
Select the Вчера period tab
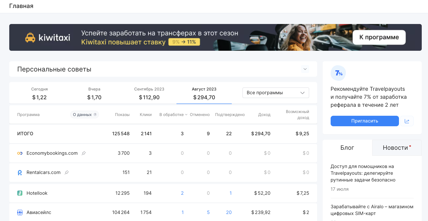(x=94, y=93)
